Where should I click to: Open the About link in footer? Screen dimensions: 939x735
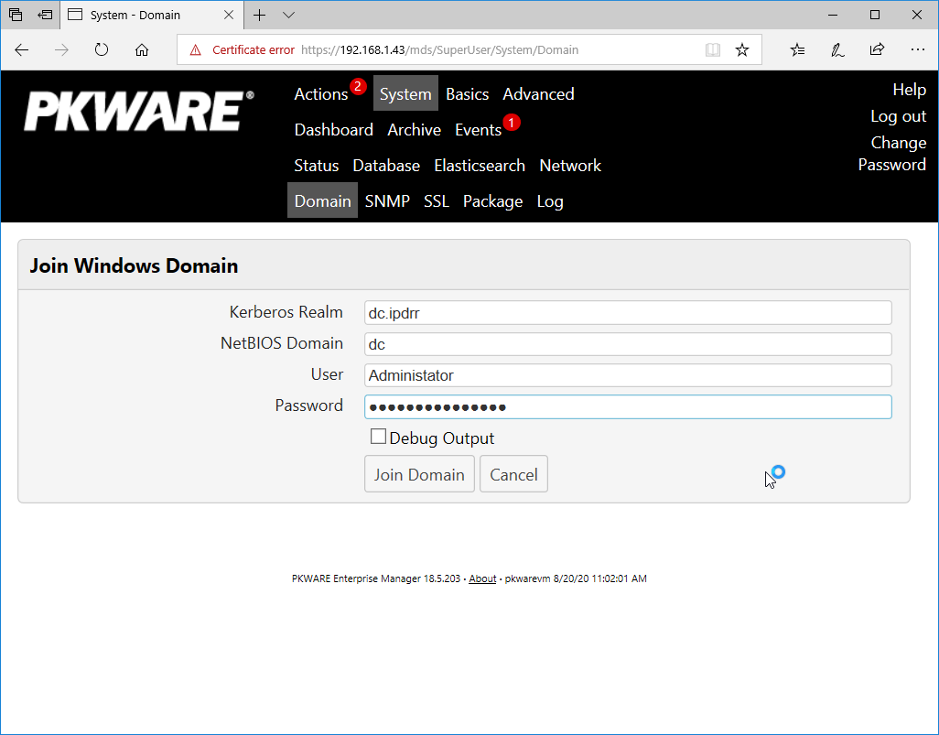click(482, 578)
